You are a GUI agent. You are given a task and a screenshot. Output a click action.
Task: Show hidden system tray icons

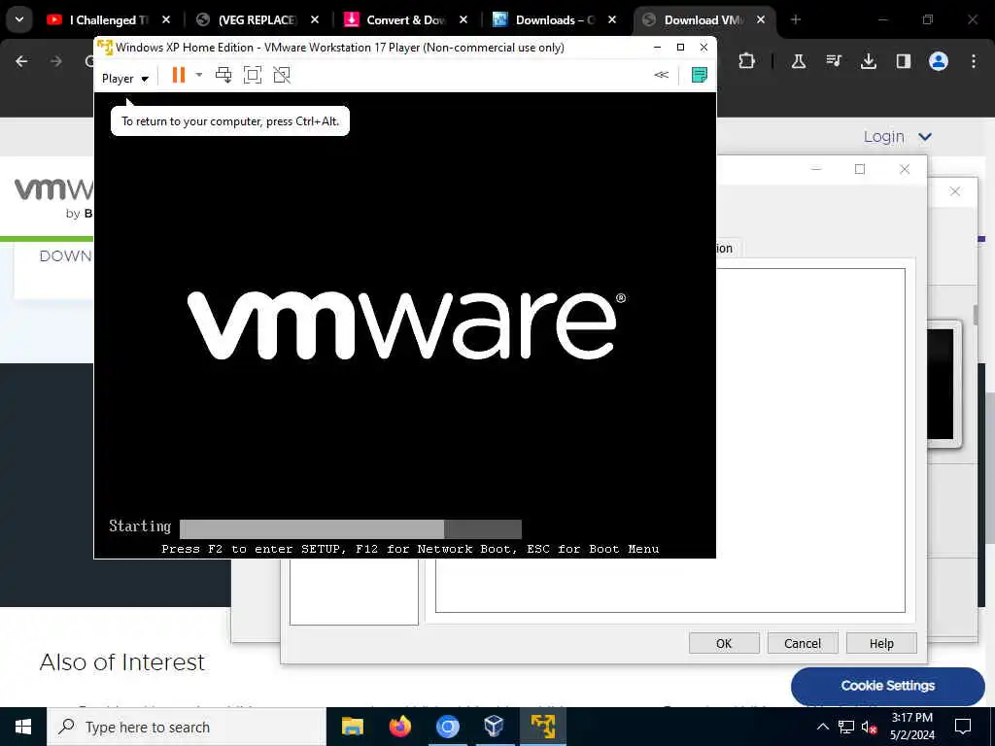point(822,727)
